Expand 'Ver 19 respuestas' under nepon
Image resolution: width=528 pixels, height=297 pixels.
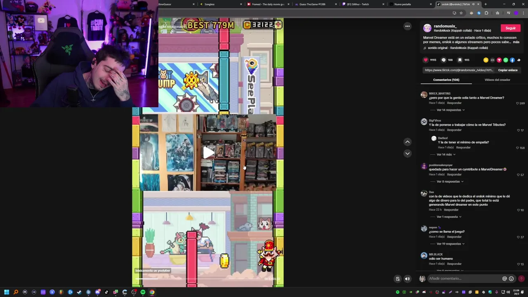coord(450,244)
